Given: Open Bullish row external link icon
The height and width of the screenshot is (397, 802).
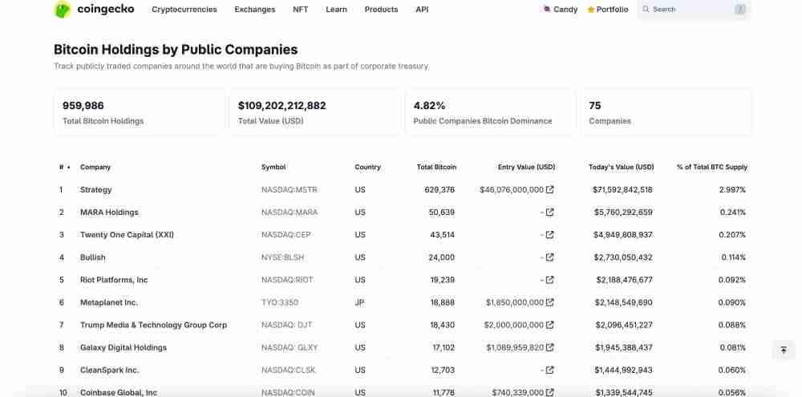Looking at the screenshot, I should (550, 257).
